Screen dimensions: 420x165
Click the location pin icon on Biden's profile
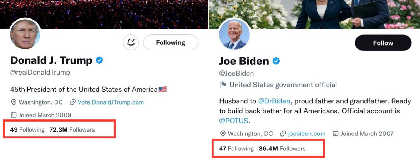(x=223, y=134)
